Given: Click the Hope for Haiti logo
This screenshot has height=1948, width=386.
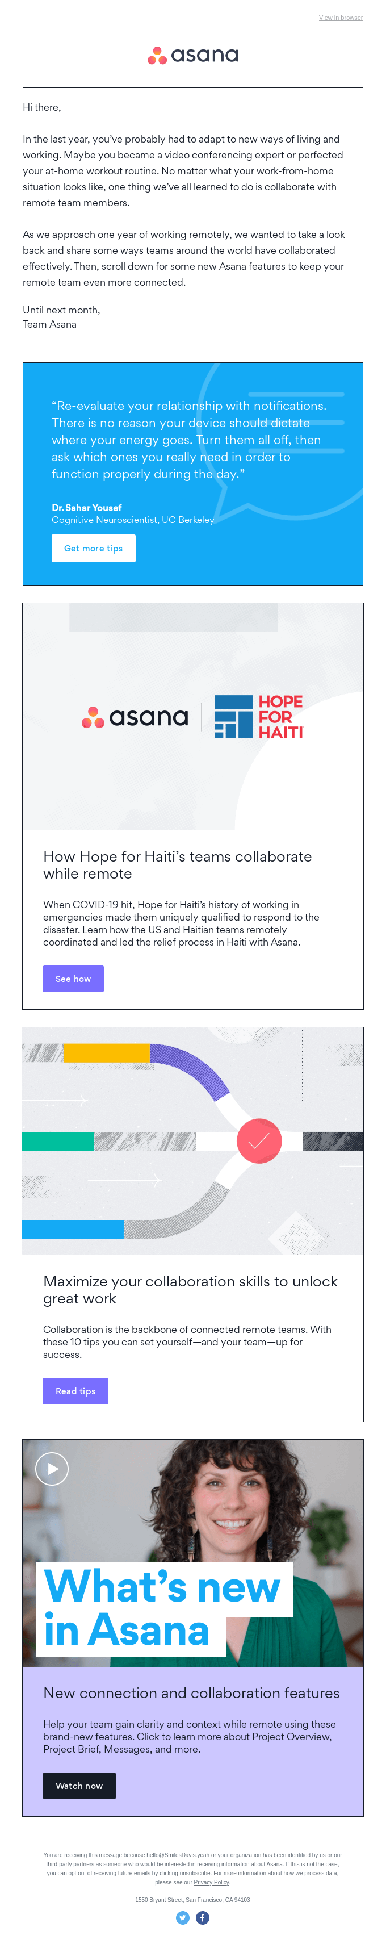Looking at the screenshot, I should click(258, 716).
